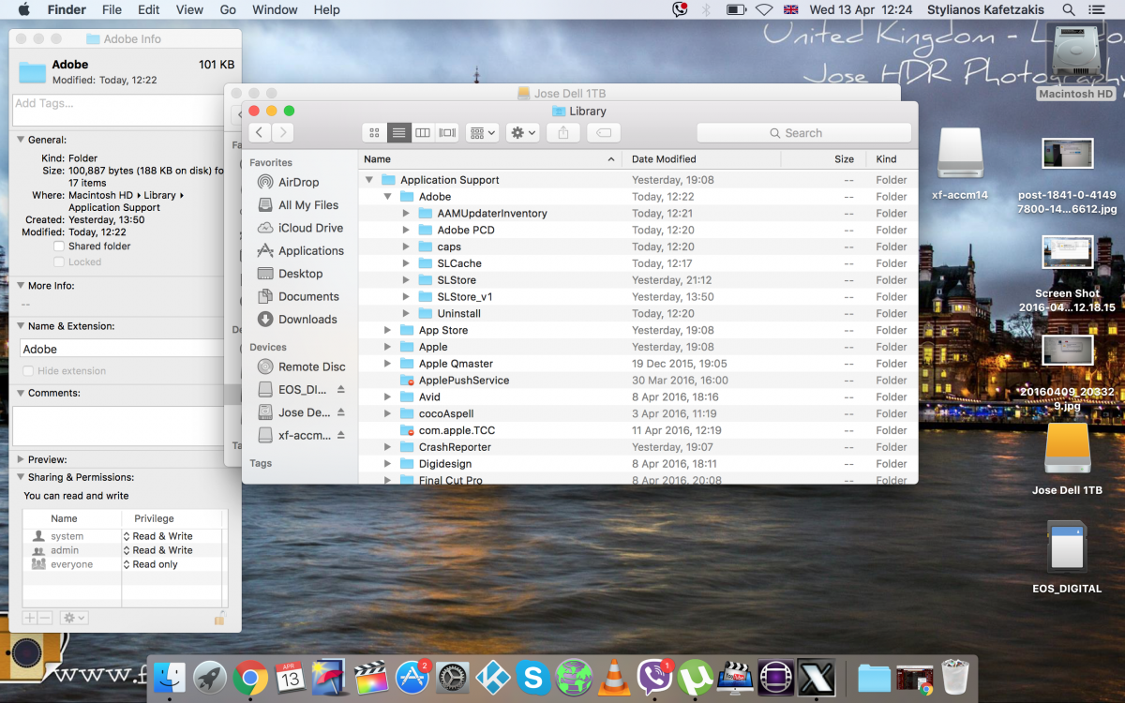Launch Google Chrome from the Dock
This screenshot has width=1125, height=703.
pos(250,677)
